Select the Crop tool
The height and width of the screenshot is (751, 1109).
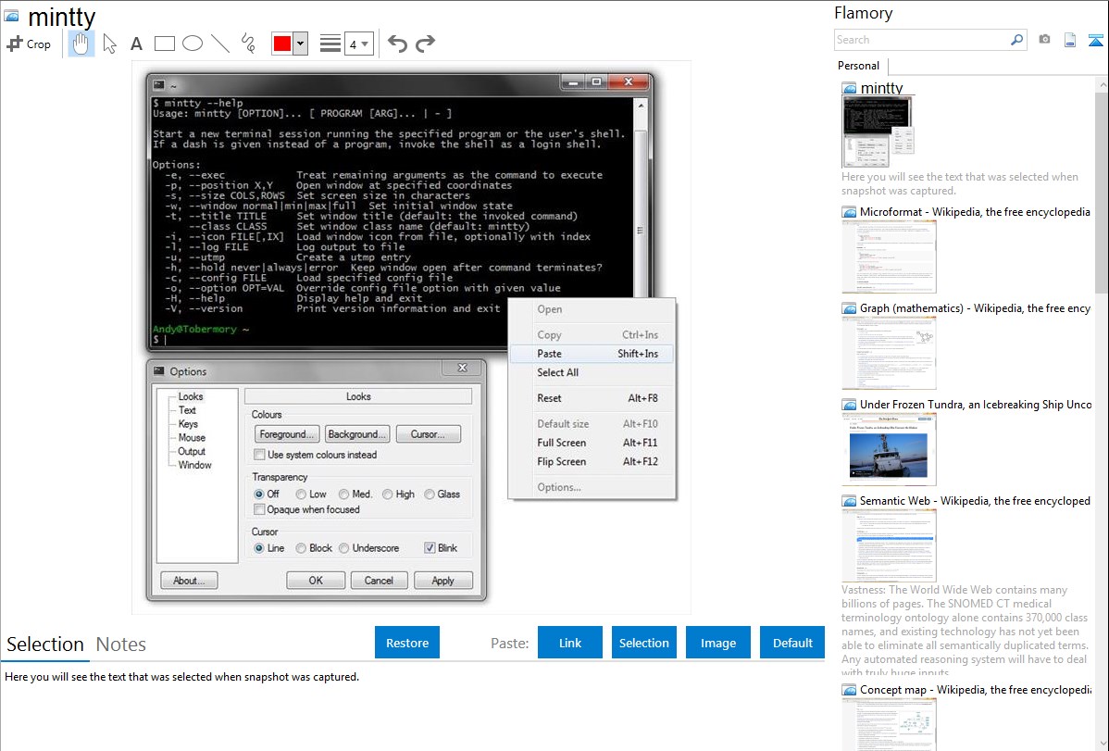click(29, 44)
